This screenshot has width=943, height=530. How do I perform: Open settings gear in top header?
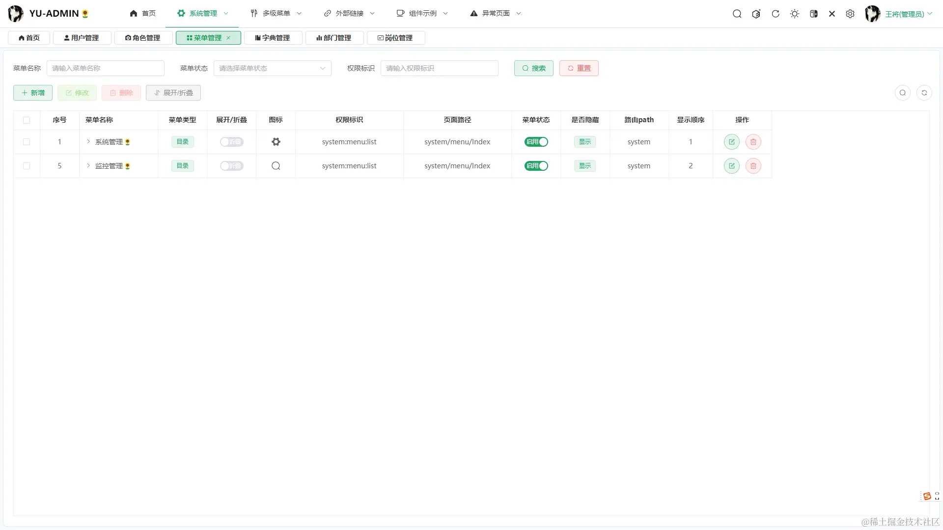pyautogui.click(x=850, y=14)
